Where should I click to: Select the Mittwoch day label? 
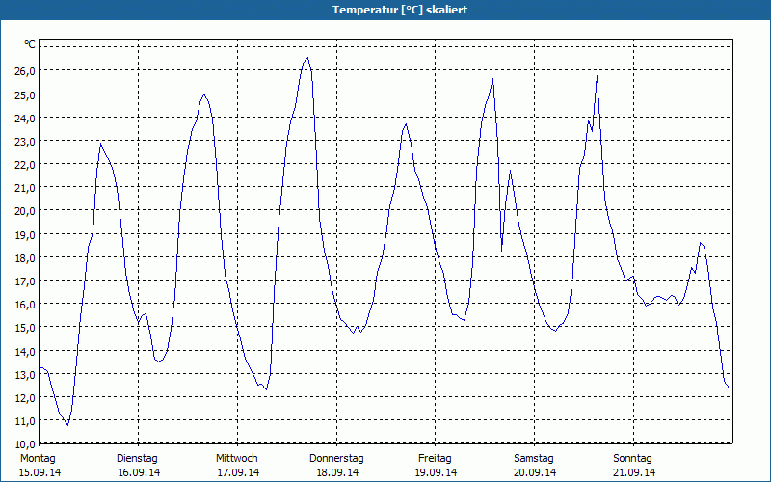(x=236, y=458)
